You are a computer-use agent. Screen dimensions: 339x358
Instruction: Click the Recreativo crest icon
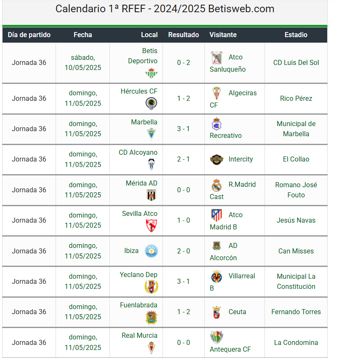pyautogui.click(x=216, y=124)
